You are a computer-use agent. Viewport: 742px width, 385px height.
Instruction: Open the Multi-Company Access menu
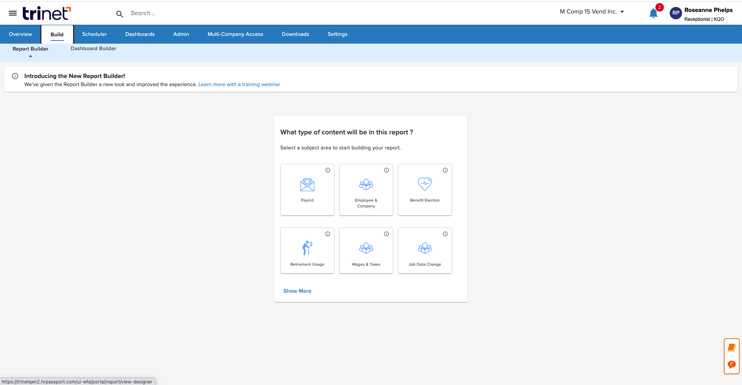[x=235, y=34]
